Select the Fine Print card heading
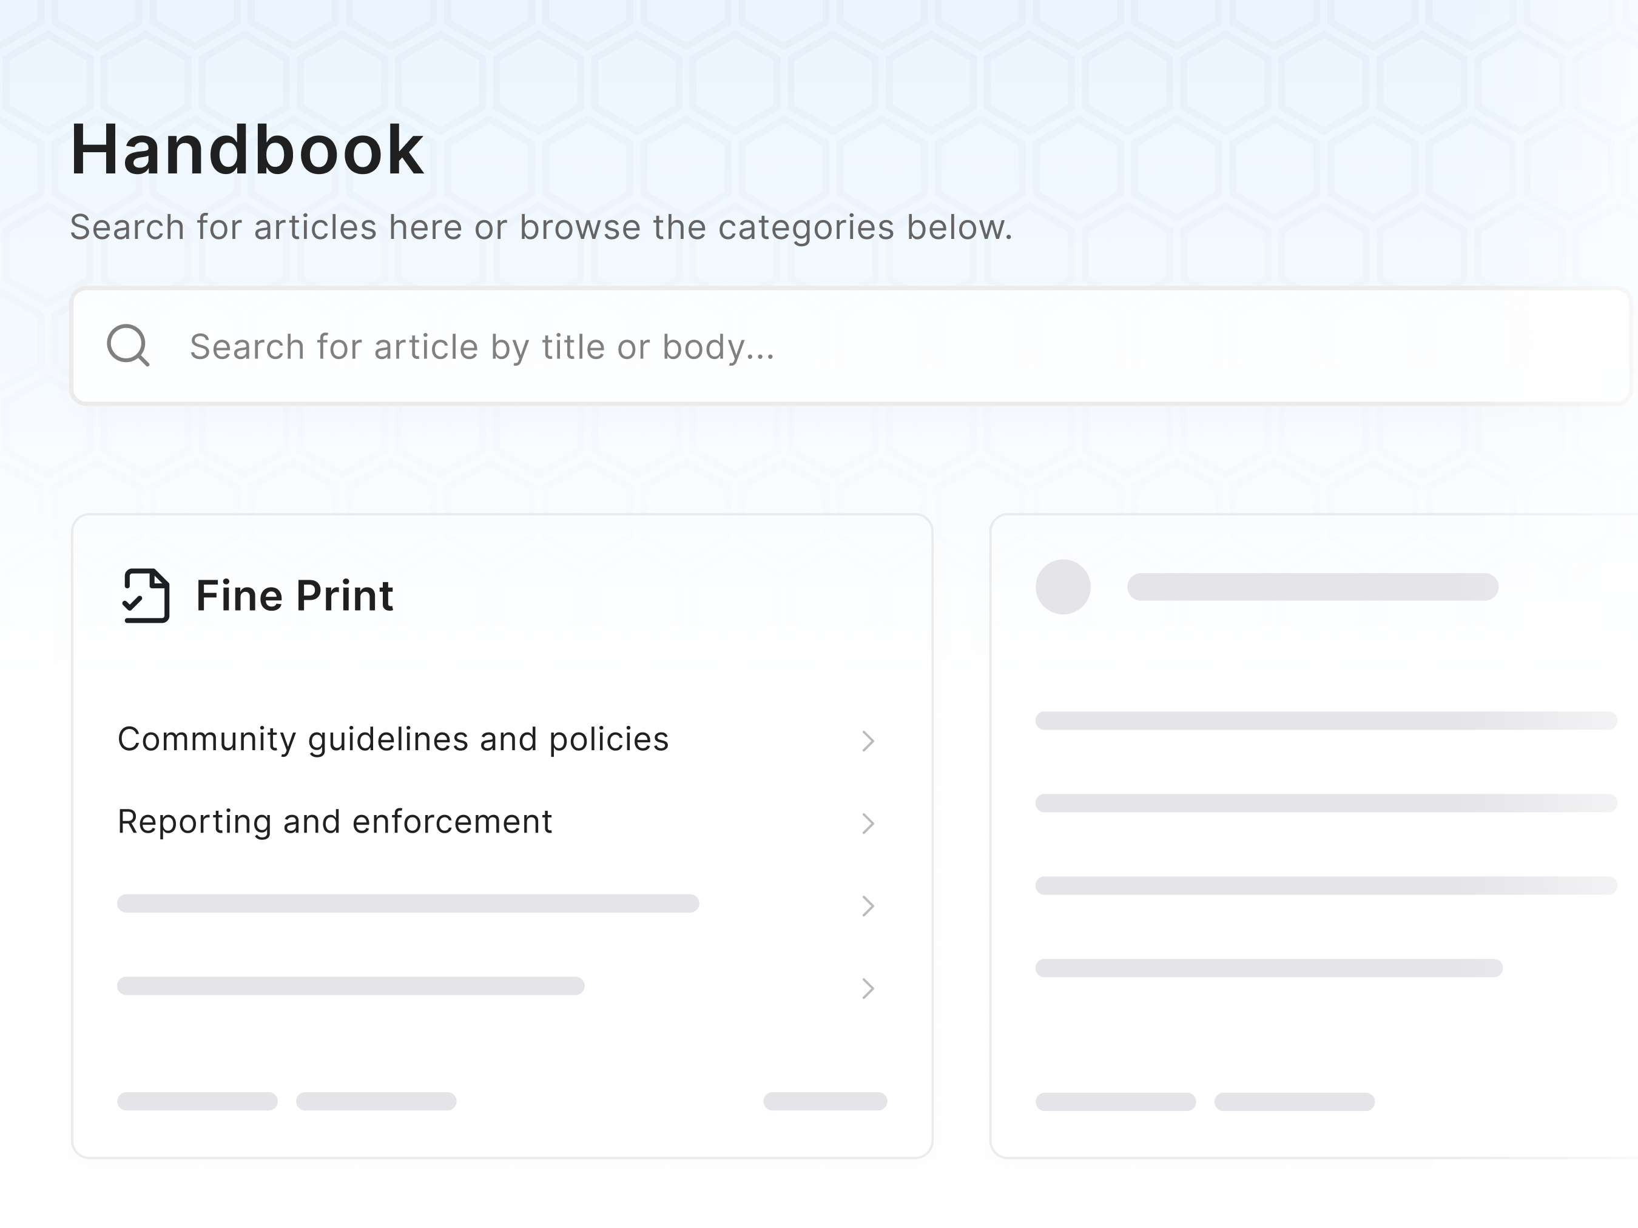Viewport: 1638px width, 1228px height. [x=294, y=595]
